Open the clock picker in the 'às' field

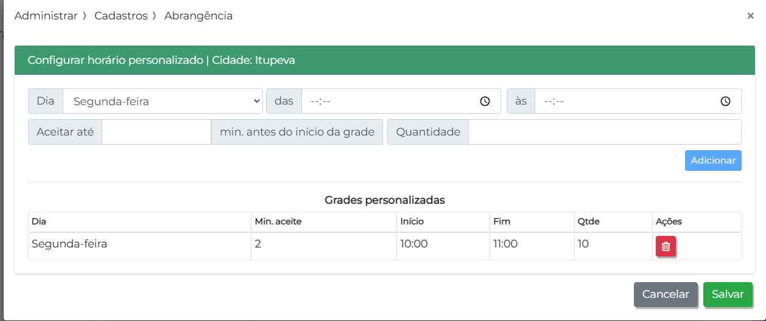(725, 102)
